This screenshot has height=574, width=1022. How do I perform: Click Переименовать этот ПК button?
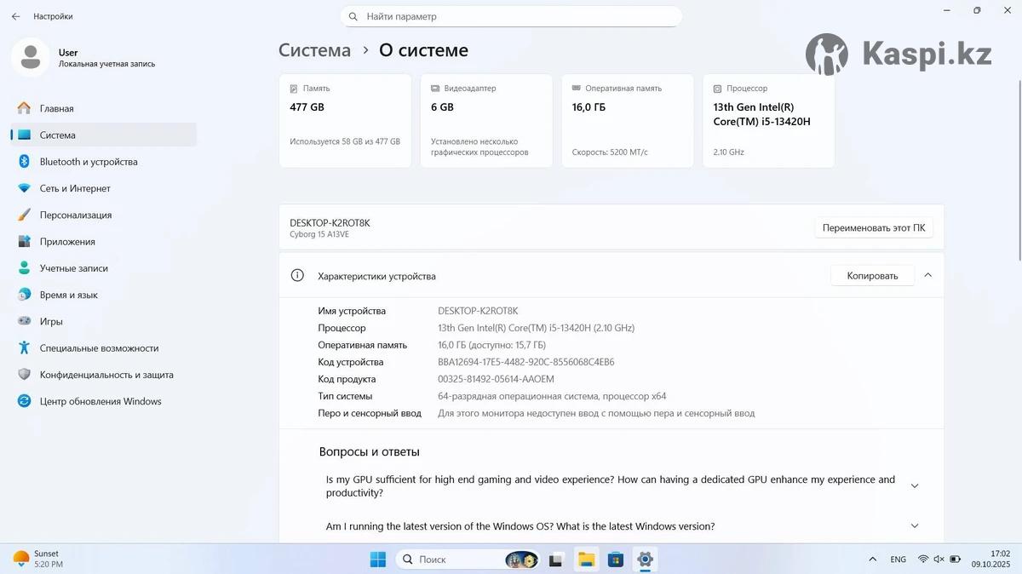coord(873,228)
